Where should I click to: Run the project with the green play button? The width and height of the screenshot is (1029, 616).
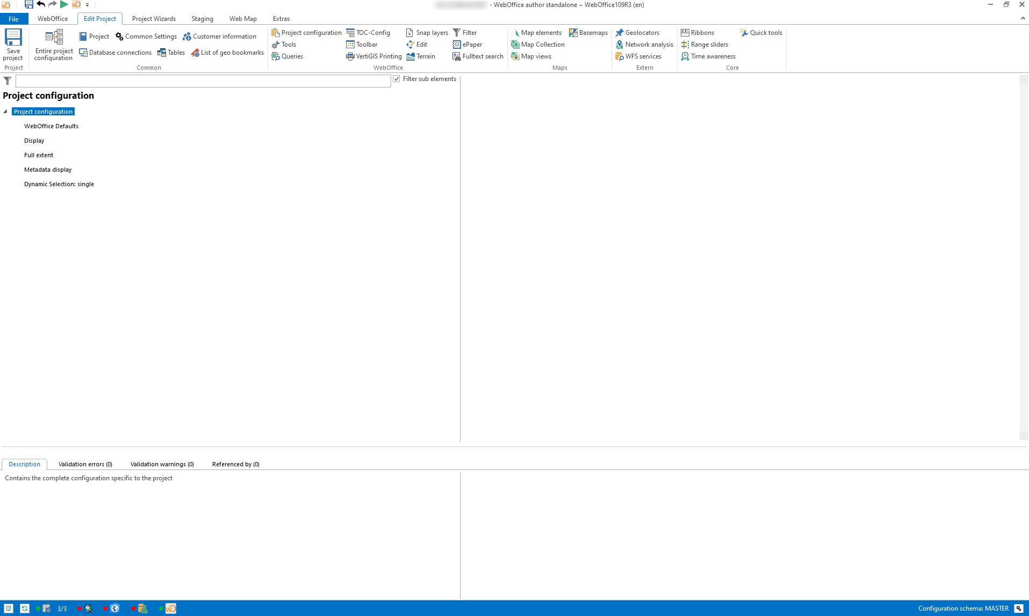[x=63, y=4]
